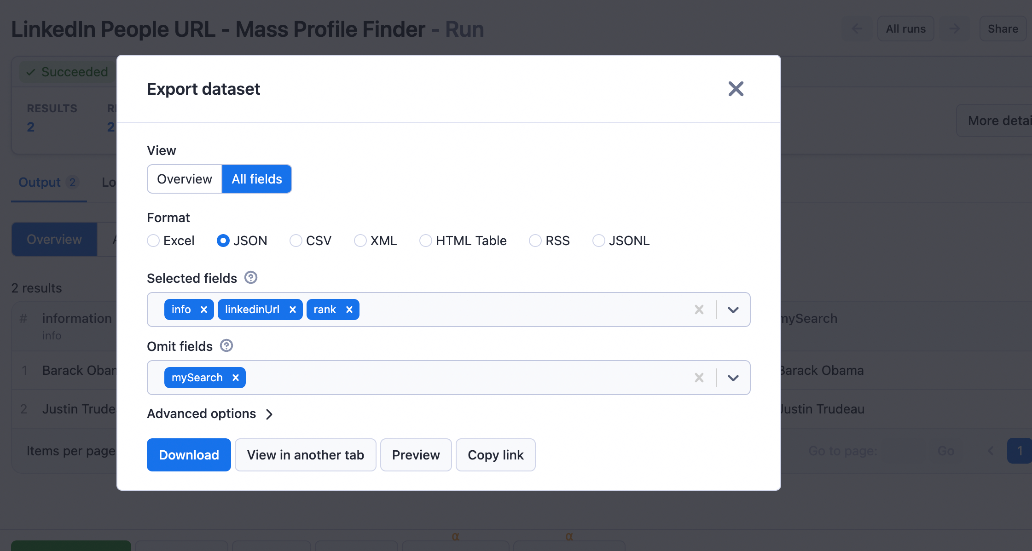Switch to the Overview view
This screenshot has height=551, width=1032.
pos(184,178)
